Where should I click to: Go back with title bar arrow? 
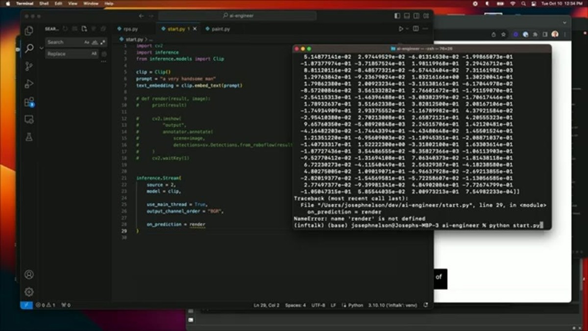tap(141, 16)
